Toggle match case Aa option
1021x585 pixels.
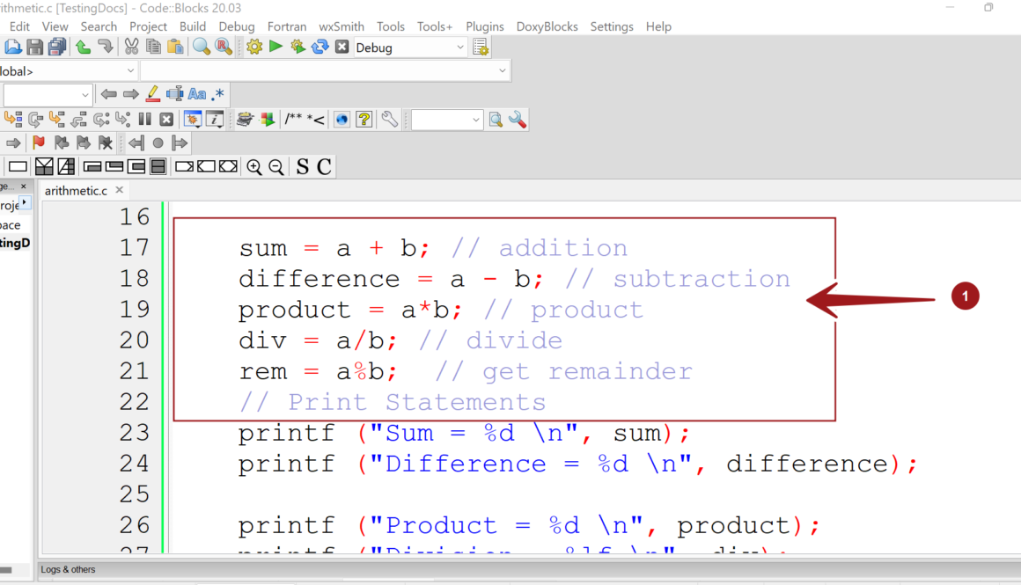click(x=197, y=94)
